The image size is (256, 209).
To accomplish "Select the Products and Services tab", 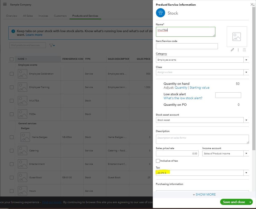I will (x=85, y=16).
